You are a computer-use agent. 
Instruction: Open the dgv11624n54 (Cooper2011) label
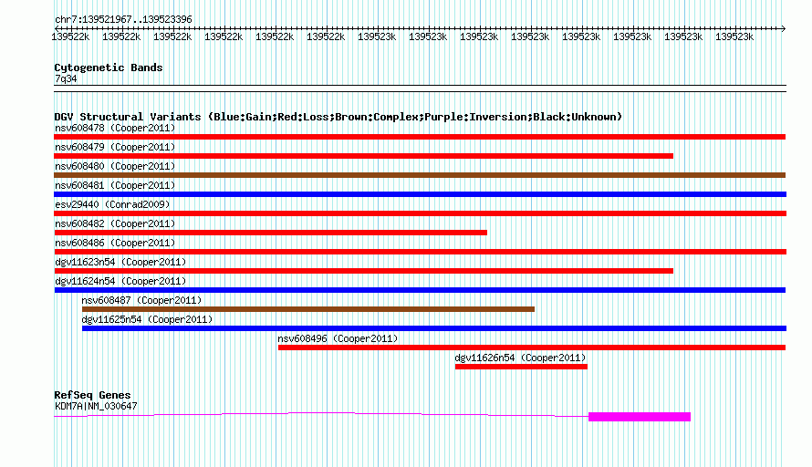tap(120, 281)
